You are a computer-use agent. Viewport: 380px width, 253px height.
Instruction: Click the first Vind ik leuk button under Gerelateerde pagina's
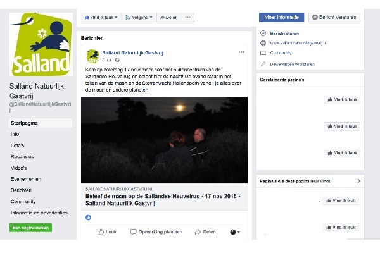[x=342, y=100]
